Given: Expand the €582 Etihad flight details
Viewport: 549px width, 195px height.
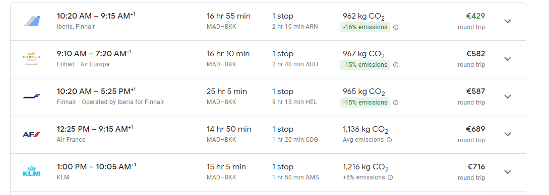Looking at the screenshot, I should click(x=507, y=59).
